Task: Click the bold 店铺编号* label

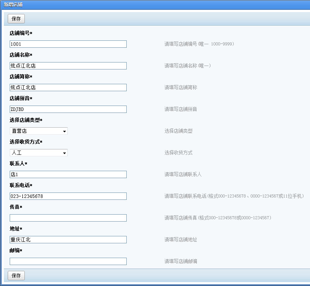Action: tap(21, 33)
